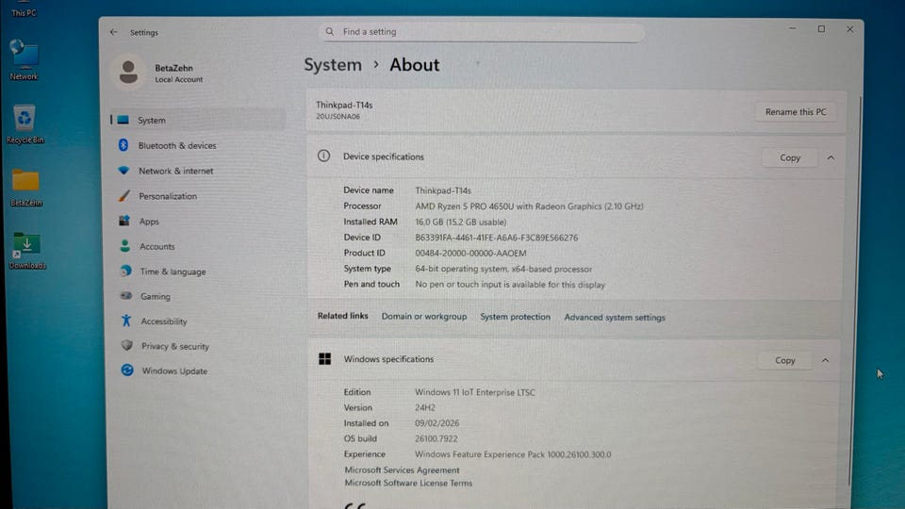Click the Installed on date 09/02/2026

(x=436, y=423)
